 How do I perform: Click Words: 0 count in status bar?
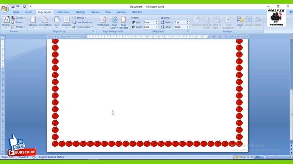(x=23, y=157)
